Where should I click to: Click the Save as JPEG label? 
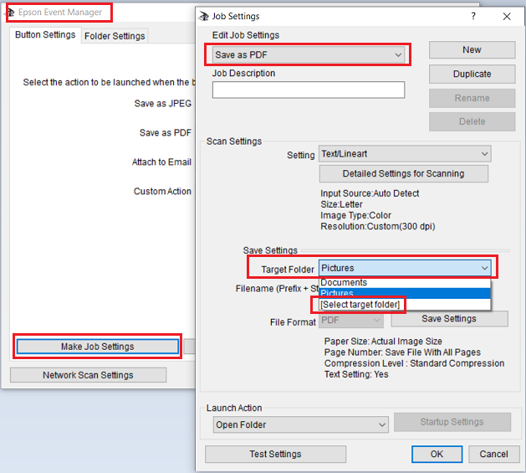coord(163,104)
